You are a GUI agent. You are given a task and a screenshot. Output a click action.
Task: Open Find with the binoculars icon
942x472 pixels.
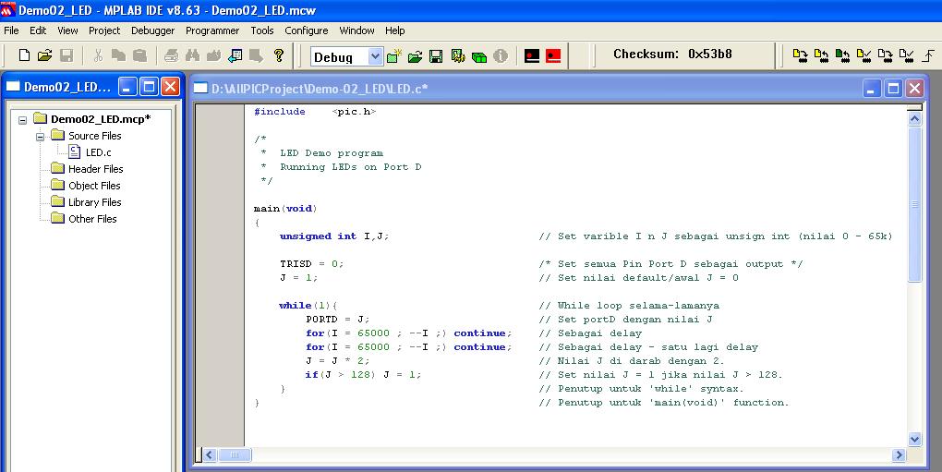point(192,55)
